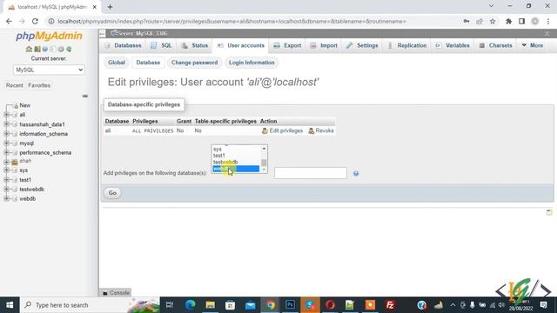
Task: Open the SQL tab
Action: pyautogui.click(x=161, y=45)
